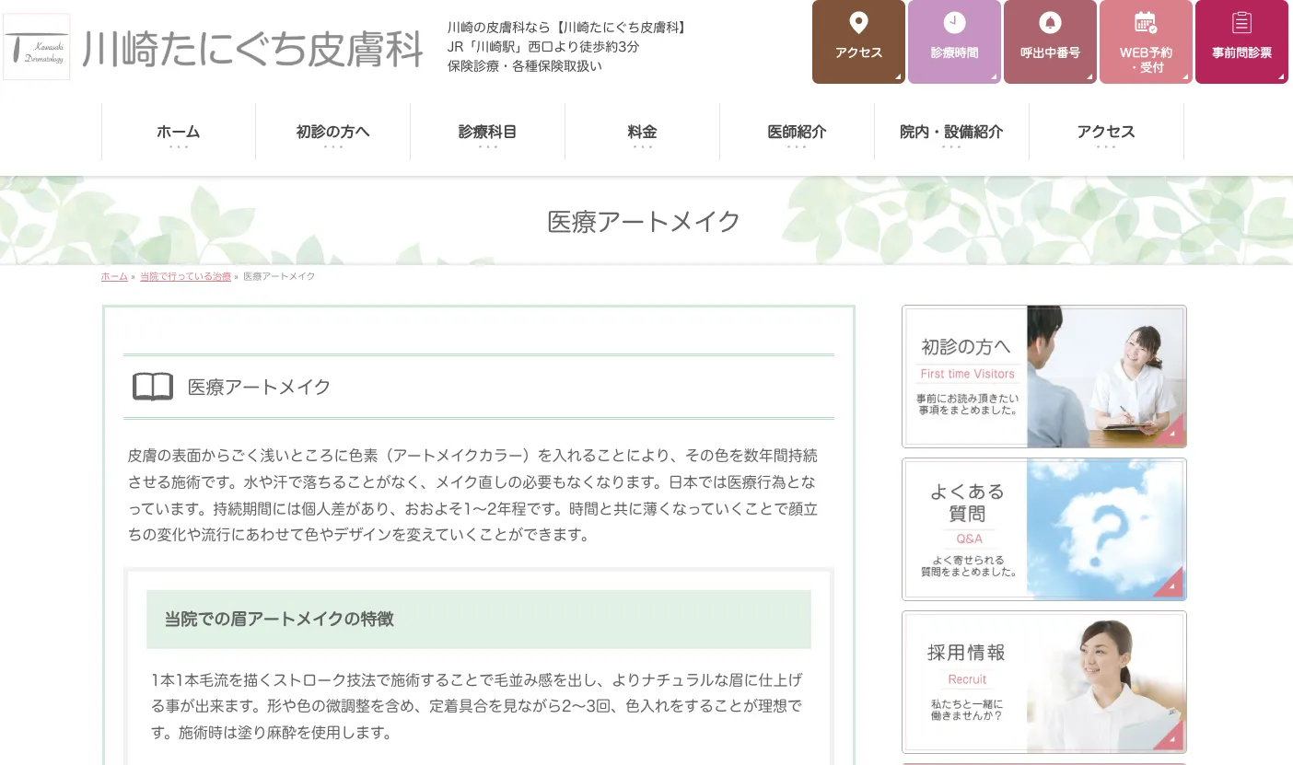The width and height of the screenshot is (1293, 765).
Task: Select アクセス in the main navigation bar
Action: tap(1107, 133)
